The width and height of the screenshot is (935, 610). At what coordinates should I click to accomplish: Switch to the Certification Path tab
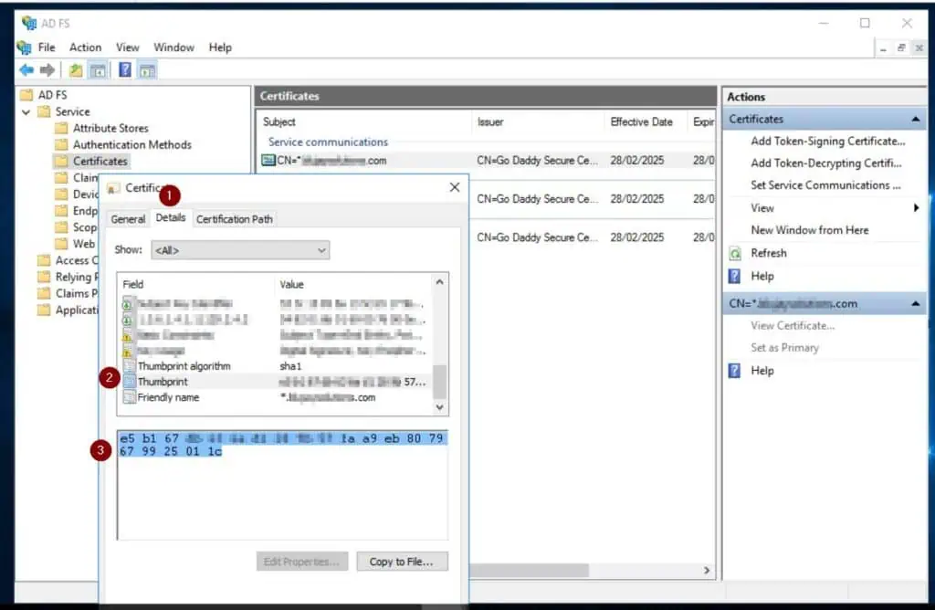235,219
